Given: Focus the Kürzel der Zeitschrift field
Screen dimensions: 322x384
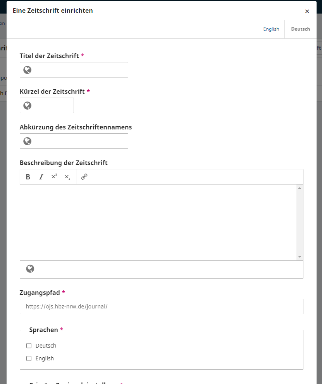Looking at the screenshot, I should click(x=54, y=105).
